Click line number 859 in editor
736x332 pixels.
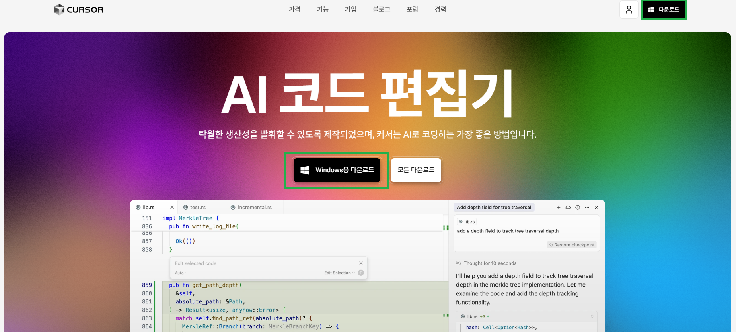(147, 285)
